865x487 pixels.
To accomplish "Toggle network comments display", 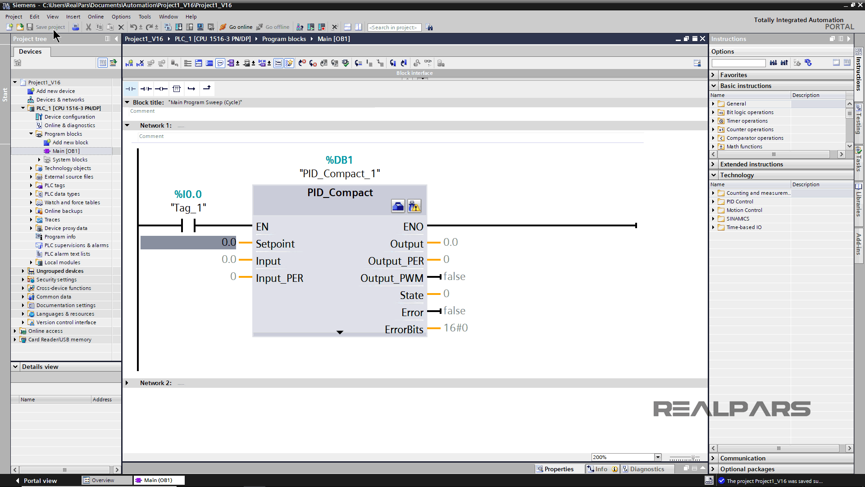I will tap(278, 63).
